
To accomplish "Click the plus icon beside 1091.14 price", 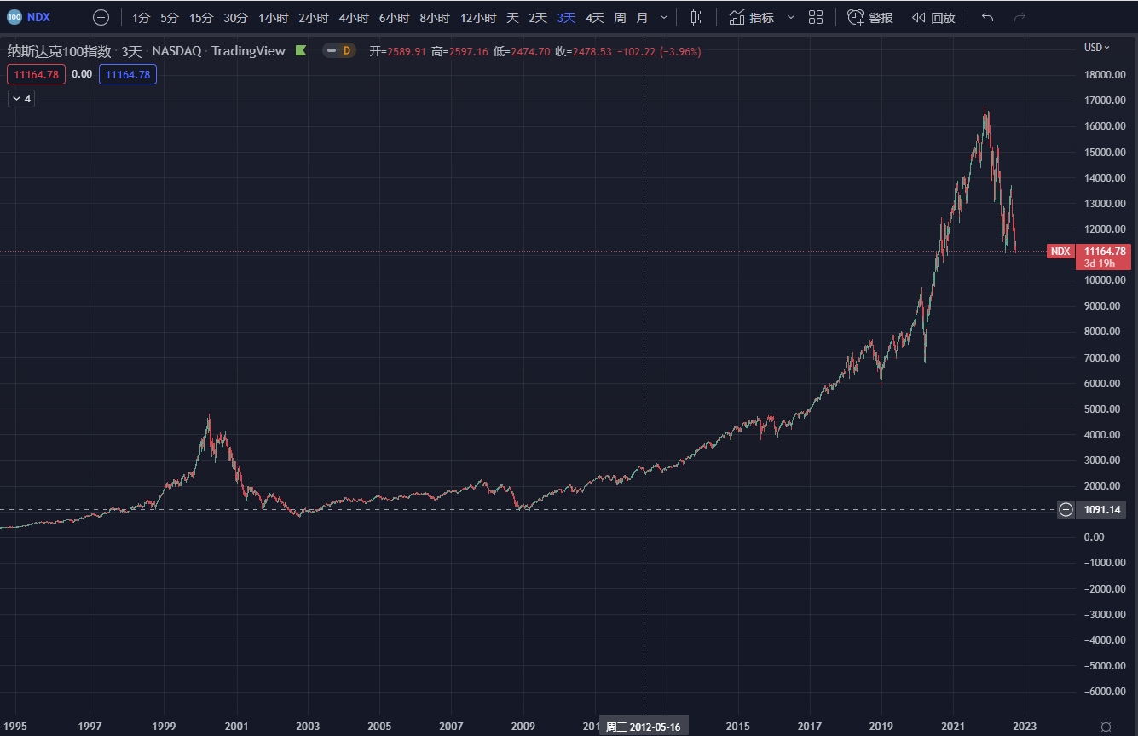I will tap(1066, 510).
